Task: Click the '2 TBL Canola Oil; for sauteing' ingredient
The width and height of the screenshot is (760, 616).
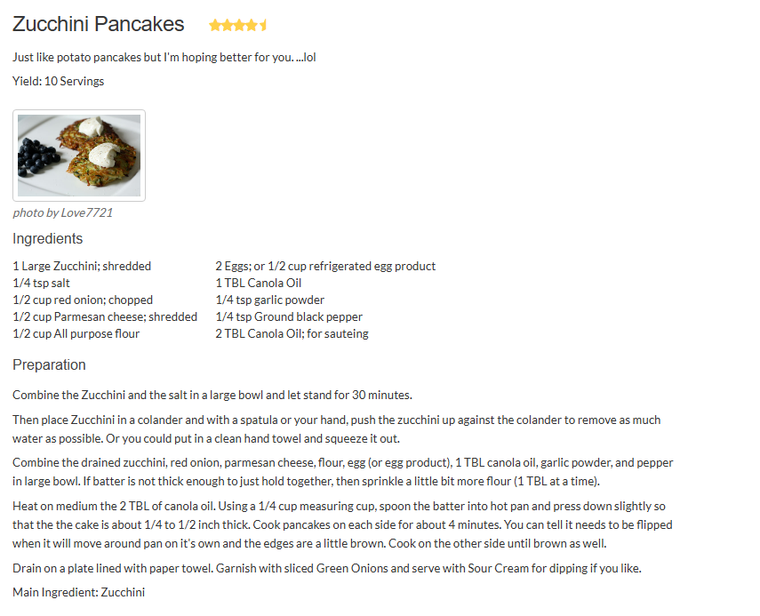Action: point(292,334)
